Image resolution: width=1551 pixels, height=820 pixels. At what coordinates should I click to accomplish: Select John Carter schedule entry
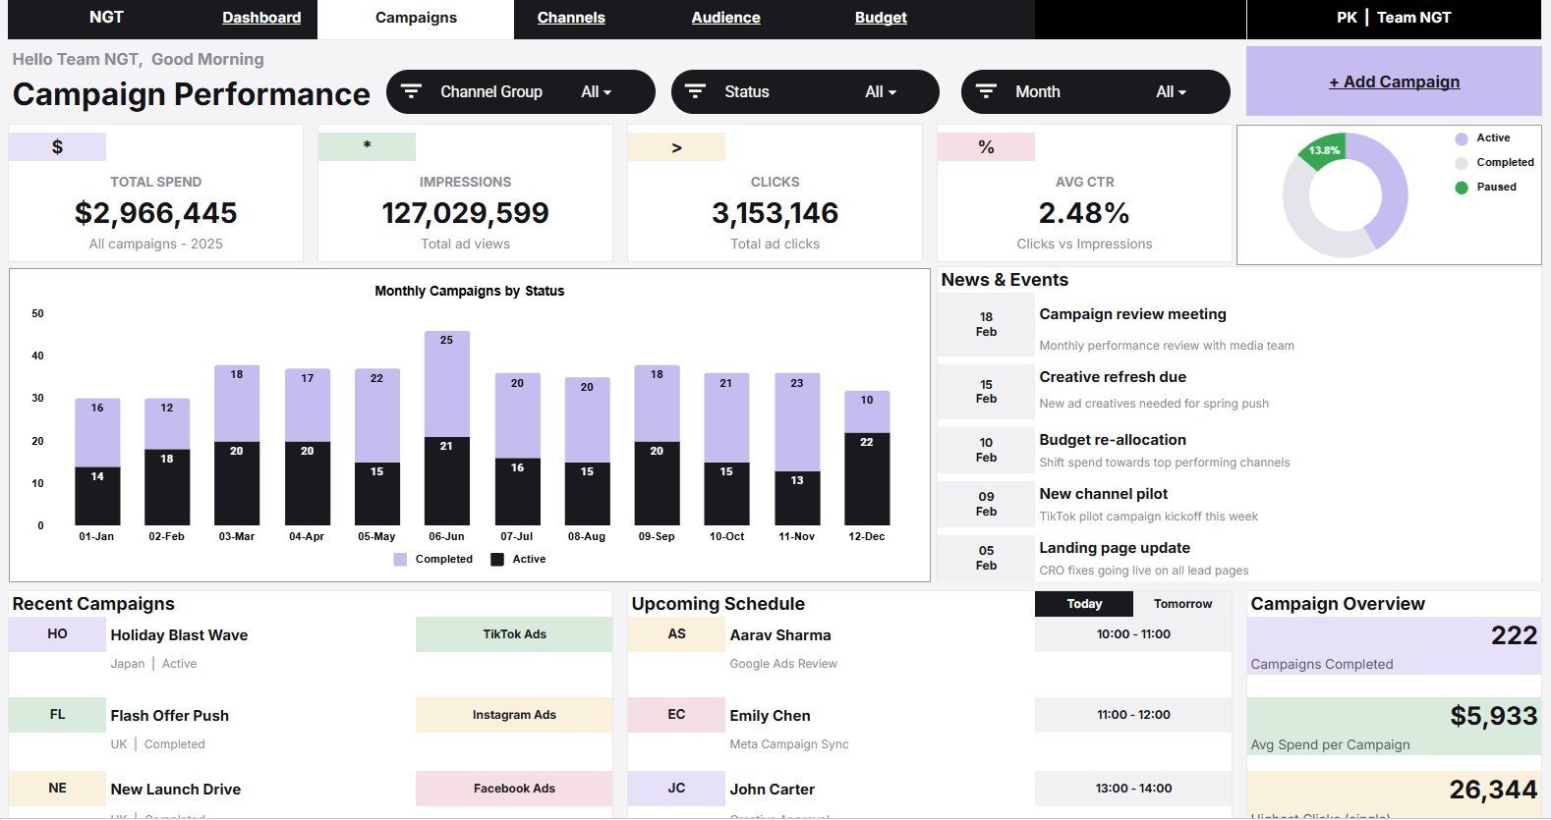[x=772, y=790]
